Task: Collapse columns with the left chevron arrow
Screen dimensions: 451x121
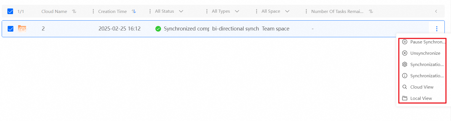Action: 436,11
